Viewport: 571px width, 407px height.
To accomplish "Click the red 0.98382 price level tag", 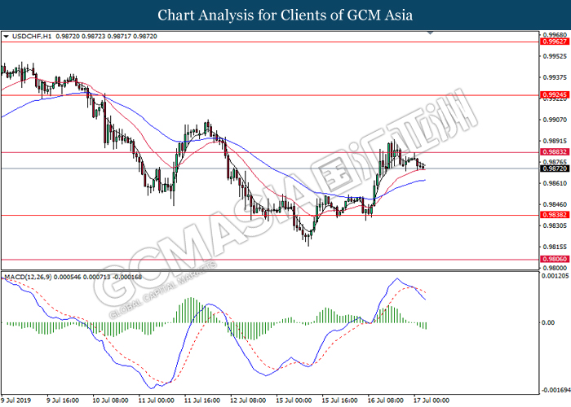I will click(x=555, y=215).
